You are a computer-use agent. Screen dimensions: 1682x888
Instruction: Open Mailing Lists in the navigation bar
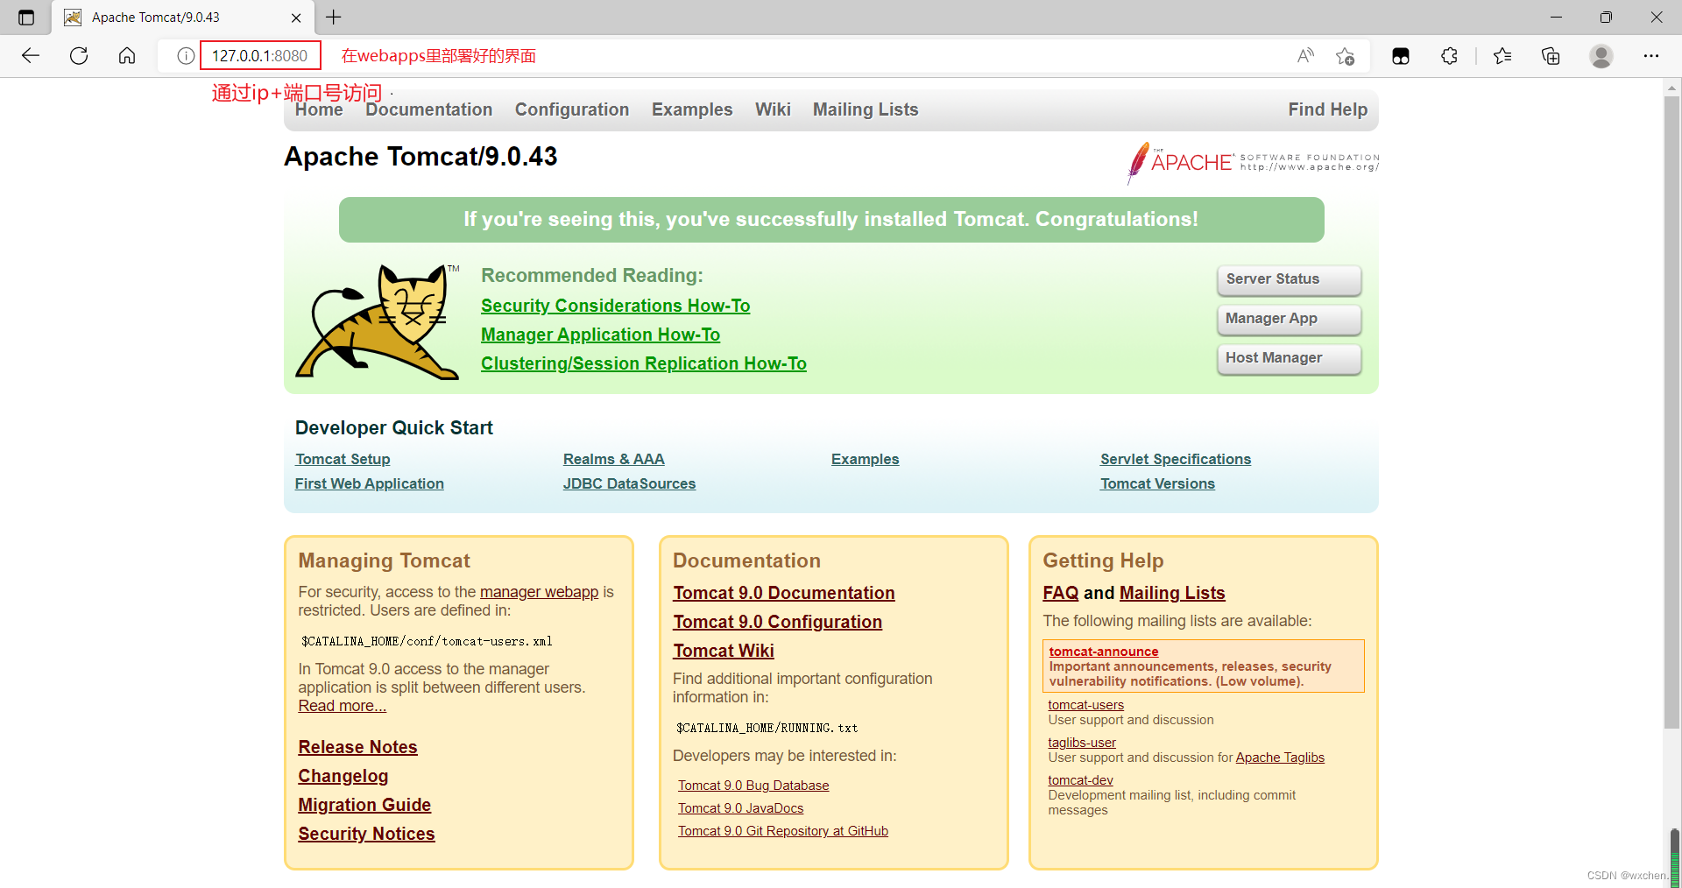pos(866,109)
